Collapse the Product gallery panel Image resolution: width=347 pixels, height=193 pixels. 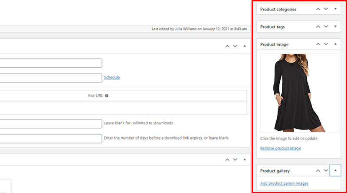click(x=335, y=170)
